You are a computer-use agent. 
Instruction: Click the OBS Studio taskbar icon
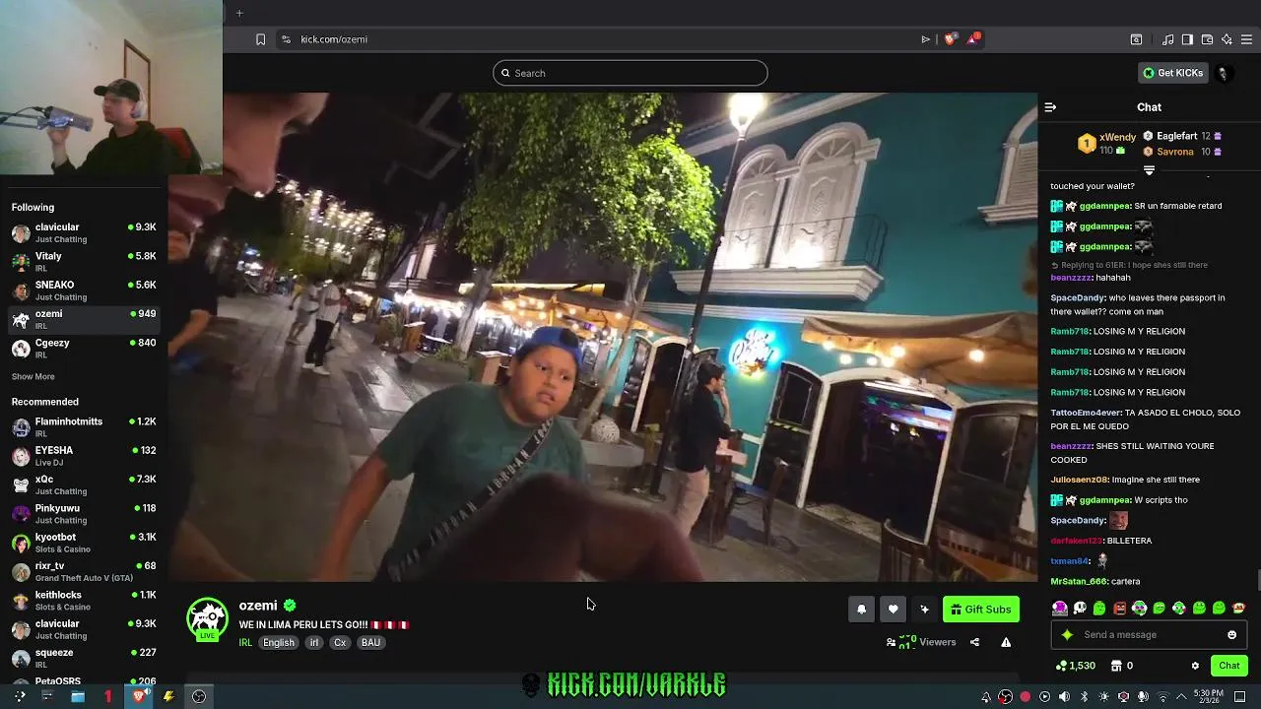click(199, 696)
